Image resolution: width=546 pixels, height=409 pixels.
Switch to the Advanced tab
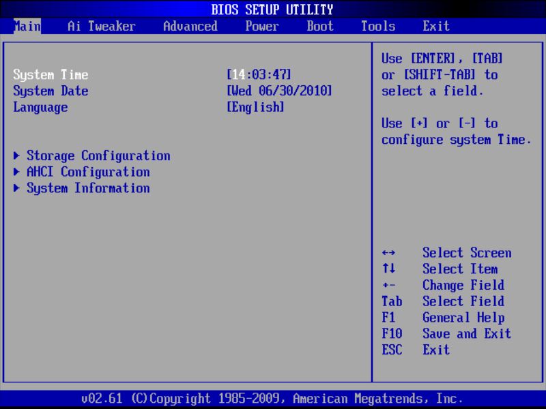coord(190,26)
